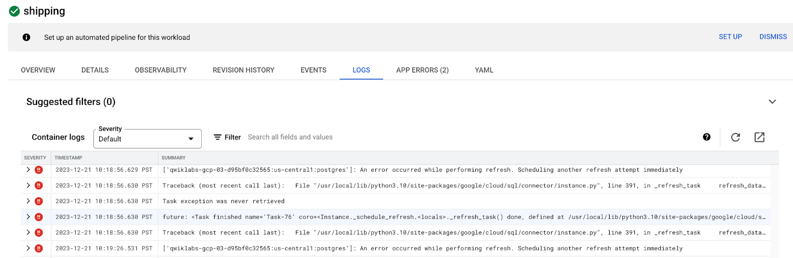Click the info icon in pipeline banner
The width and height of the screenshot is (793, 258).
(26, 37)
